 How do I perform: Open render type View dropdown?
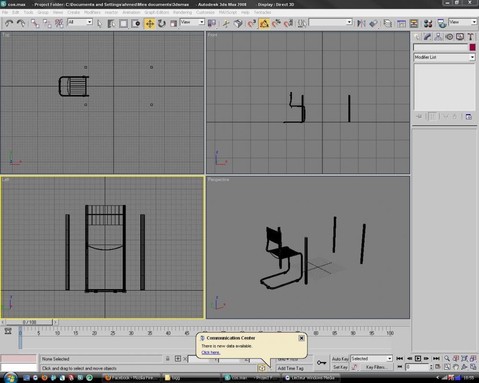(463, 22)
